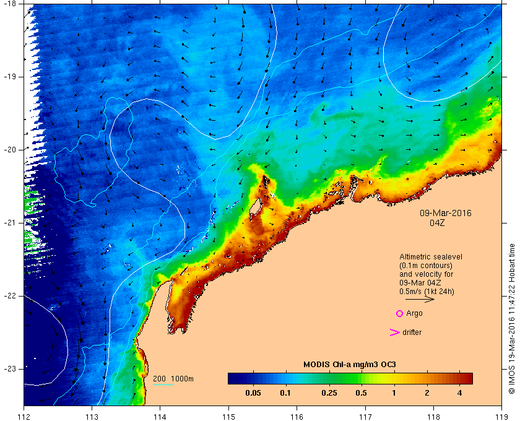
Task: Click the cyan isobath legend line
Action: tap(163, 385)
